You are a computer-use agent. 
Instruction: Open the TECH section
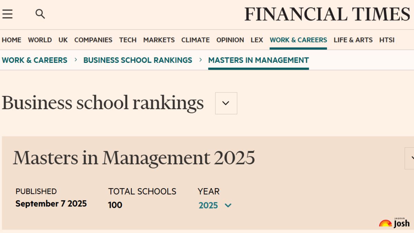point(128,40)
